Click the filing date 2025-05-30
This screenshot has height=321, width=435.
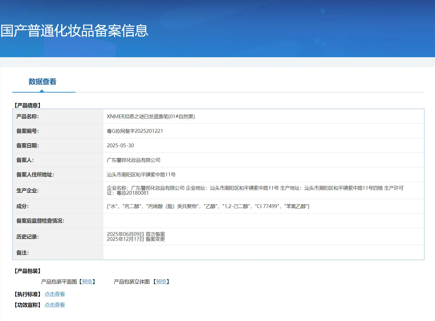click(120, 146)
